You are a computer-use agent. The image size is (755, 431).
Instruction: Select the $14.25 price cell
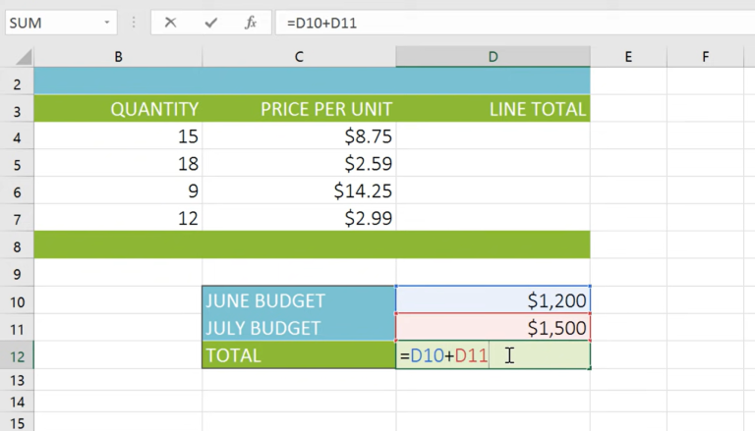[x=299, y=190]
